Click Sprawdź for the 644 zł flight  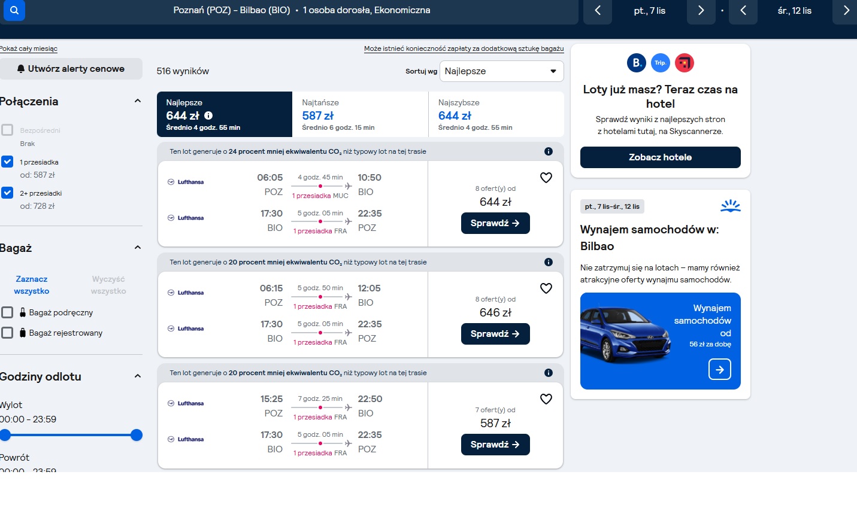point(495,223)
